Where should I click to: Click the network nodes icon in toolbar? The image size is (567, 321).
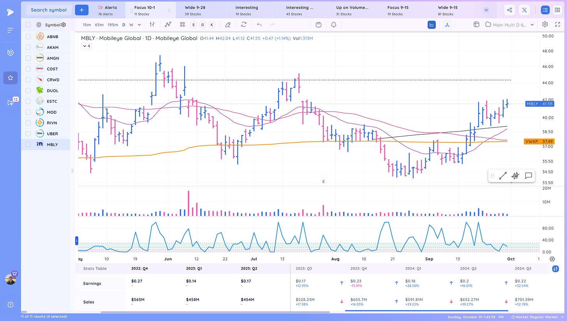(447, 25)
